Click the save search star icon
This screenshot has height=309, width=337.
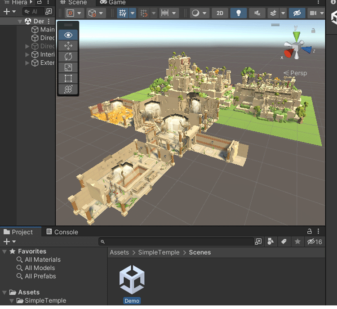[x=297, y=242]
